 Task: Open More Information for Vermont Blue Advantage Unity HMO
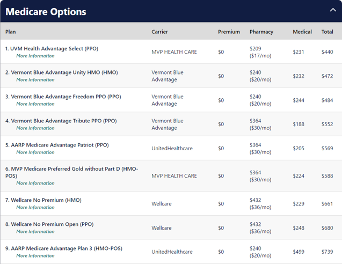coord(35,80)
